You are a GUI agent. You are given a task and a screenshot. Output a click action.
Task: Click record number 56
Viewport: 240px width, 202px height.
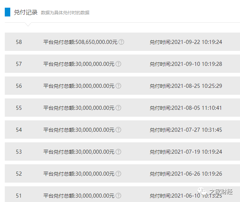pos(19,86)
